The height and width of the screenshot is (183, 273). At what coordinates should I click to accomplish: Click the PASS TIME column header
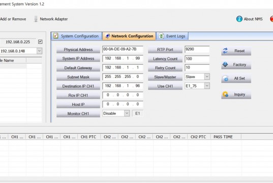click(x=226, y=137)
